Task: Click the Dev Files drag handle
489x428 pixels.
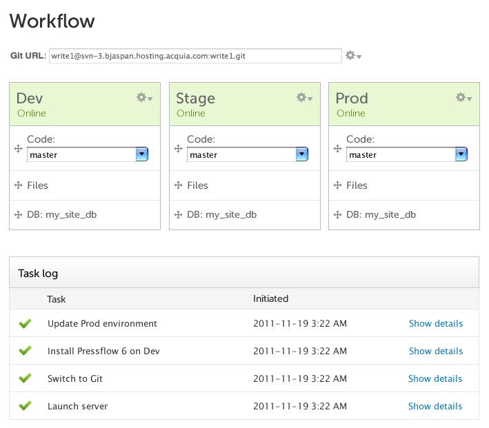Action: coord(19,185)
